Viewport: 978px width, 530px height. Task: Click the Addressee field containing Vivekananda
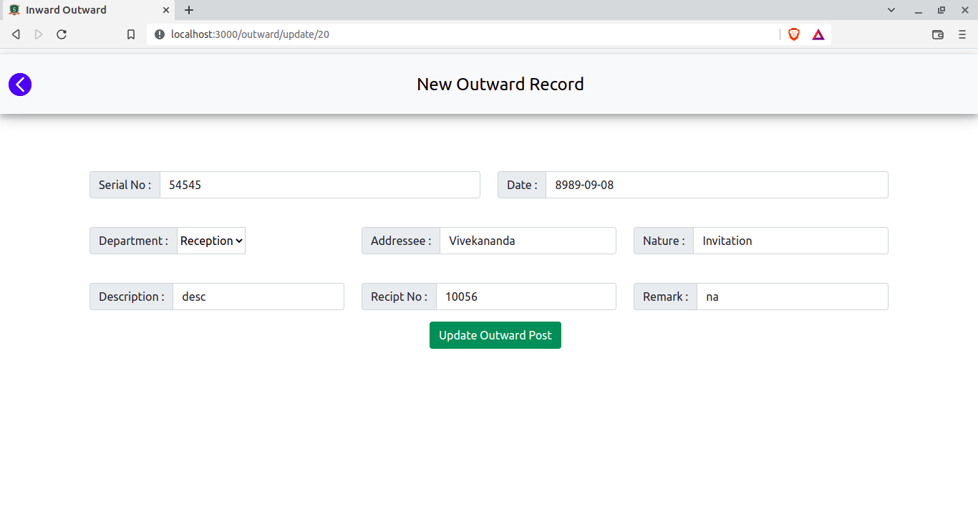coord(527,241)
